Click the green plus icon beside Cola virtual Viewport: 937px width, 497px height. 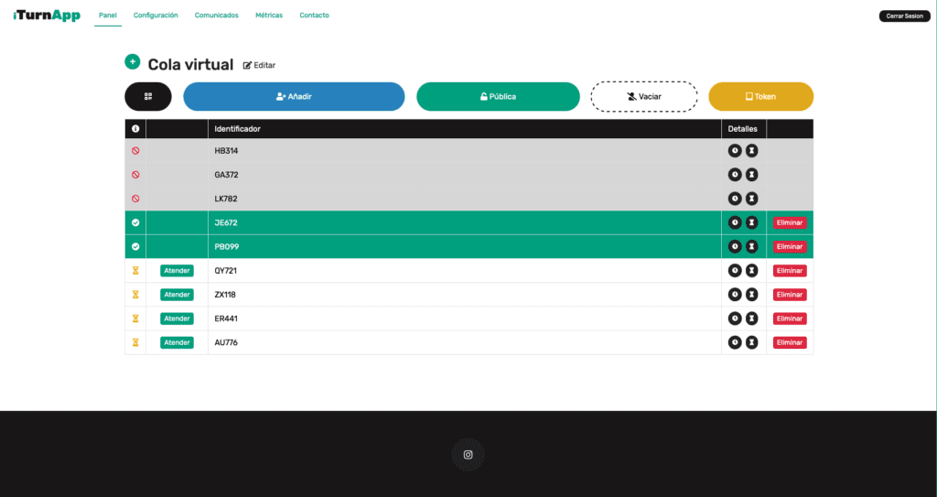[x=132, y=62]
